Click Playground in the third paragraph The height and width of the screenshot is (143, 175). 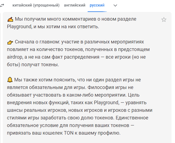click(106, 103)
